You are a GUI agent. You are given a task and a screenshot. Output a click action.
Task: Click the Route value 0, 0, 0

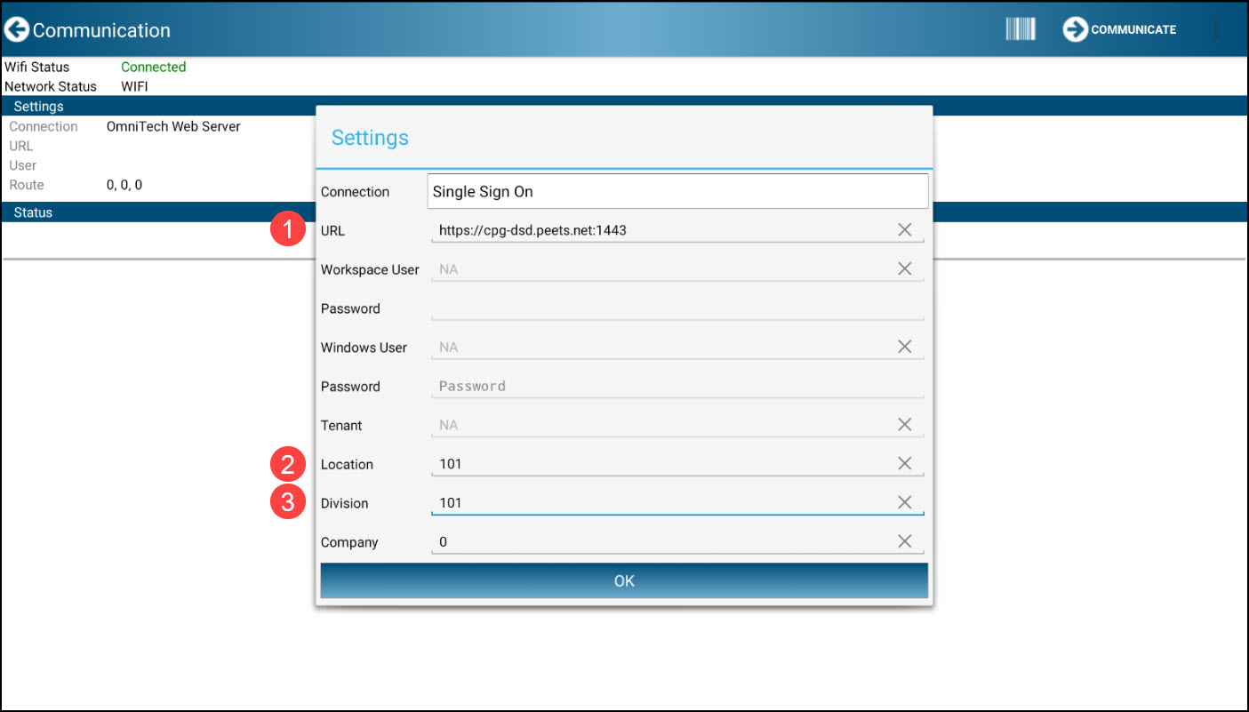tap(124, 185)
